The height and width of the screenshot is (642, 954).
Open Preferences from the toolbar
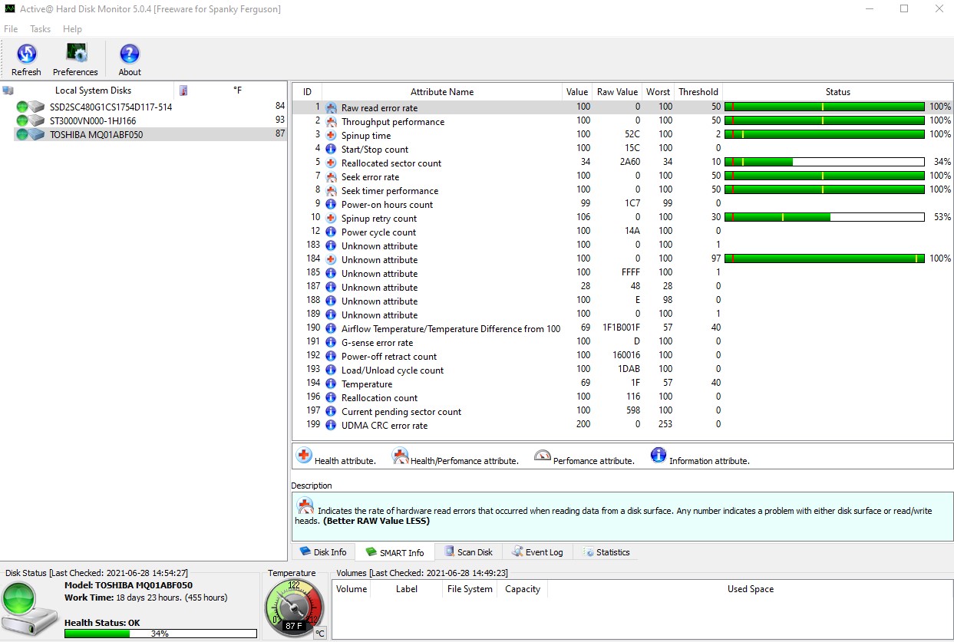pyautogui.click(x=74, y=58)
